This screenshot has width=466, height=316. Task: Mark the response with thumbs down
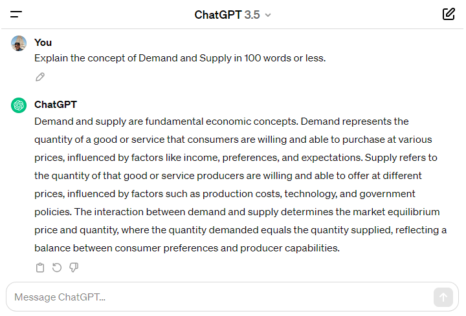coord(74,268)
